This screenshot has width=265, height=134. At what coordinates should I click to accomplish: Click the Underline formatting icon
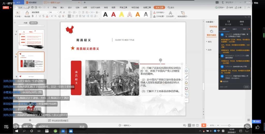(40, 16)
